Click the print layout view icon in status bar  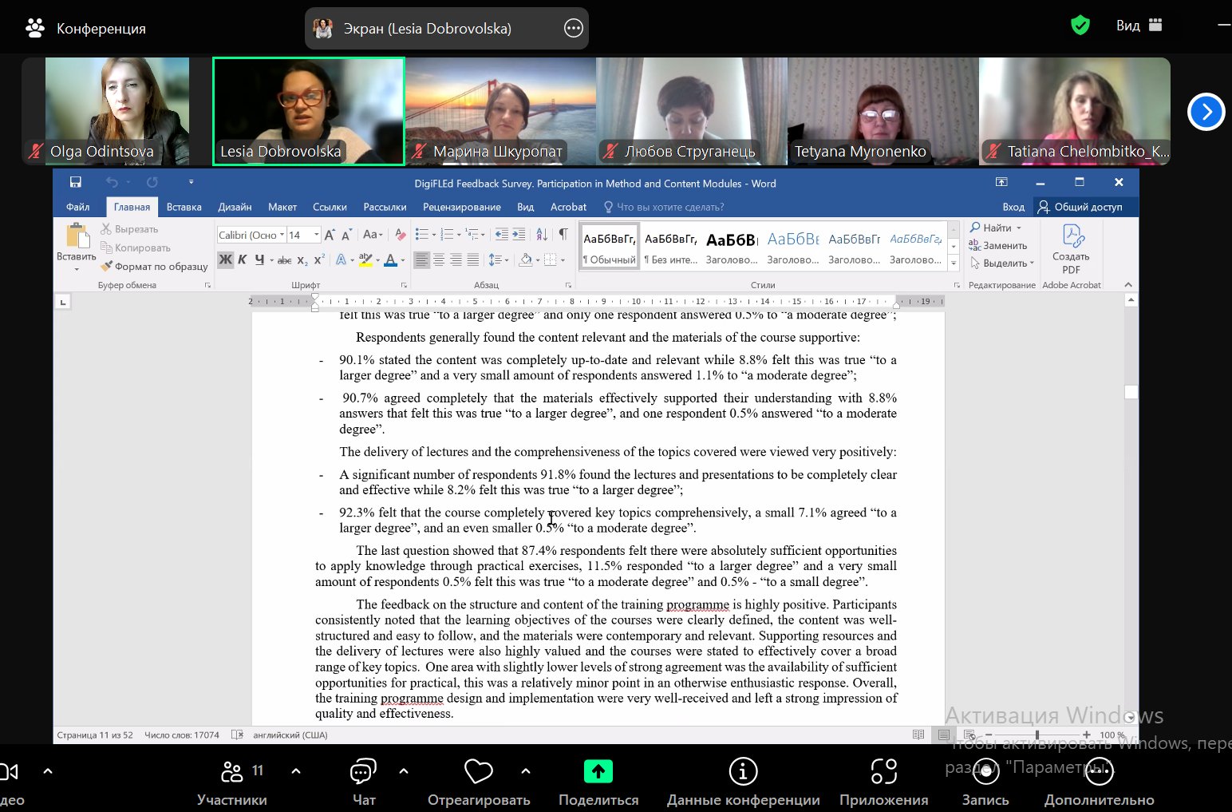click(x=944, y=735)
